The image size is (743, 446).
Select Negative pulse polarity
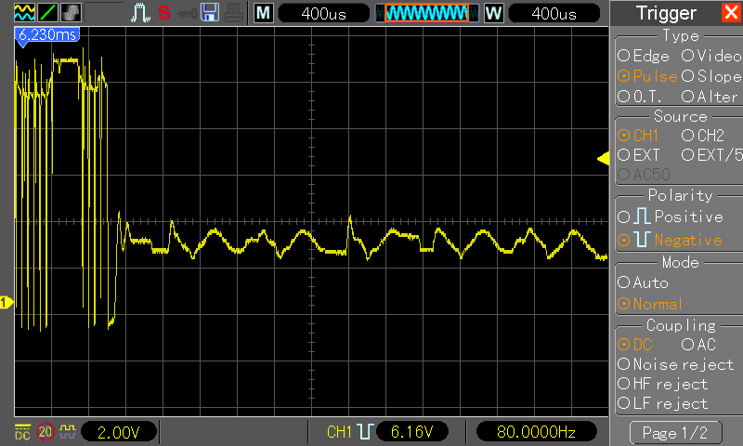670,240
